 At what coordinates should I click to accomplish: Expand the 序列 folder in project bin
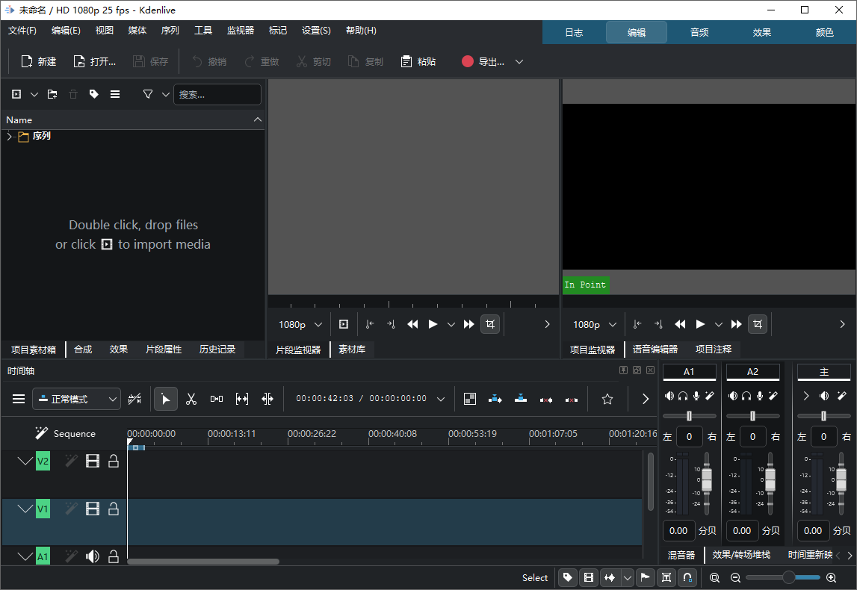(x=10, y=137)
